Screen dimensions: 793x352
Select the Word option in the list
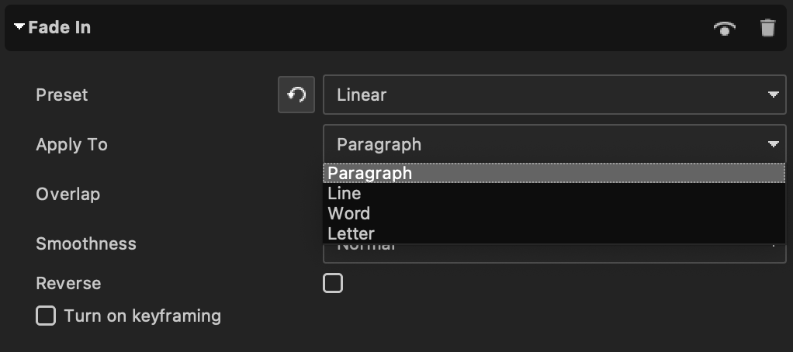click(x=554, y=214)
